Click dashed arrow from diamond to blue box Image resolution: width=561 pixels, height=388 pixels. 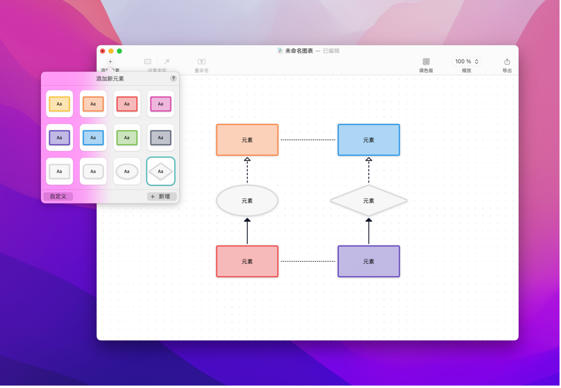click(x=369, y=170)
